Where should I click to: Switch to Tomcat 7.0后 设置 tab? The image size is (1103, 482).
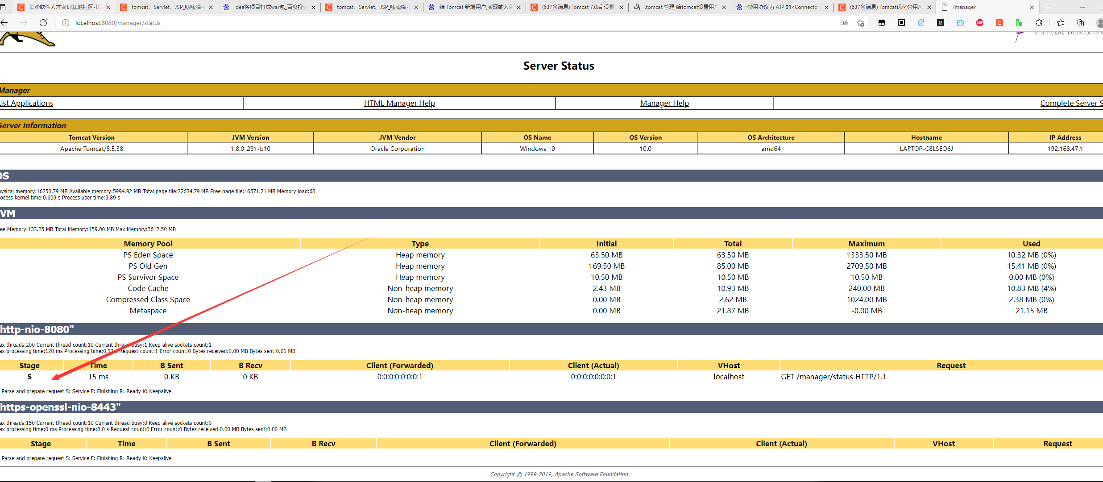[x=577, y=7]
